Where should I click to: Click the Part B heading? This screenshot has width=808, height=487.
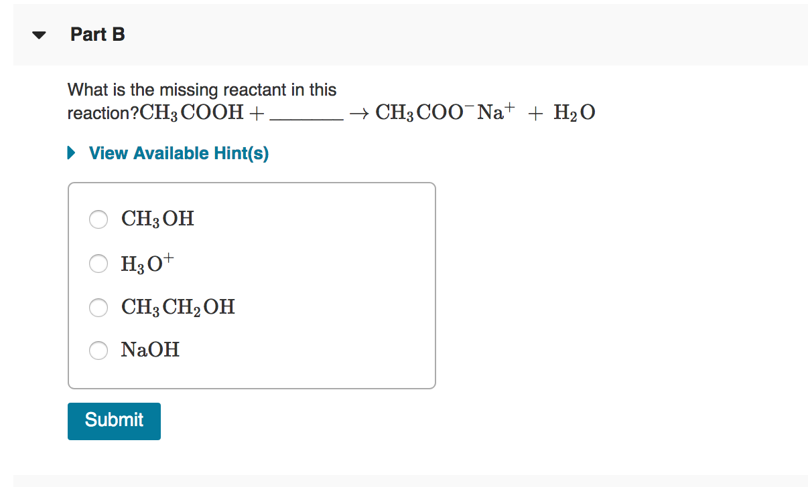(98, 34)
